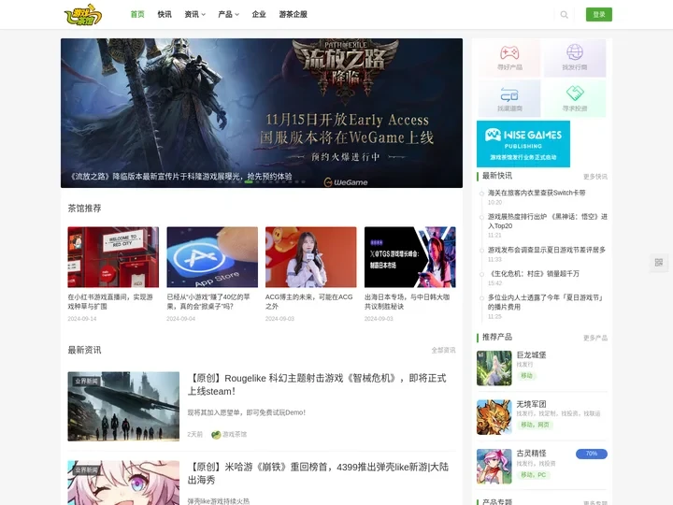
Task: Click the 70% progress badge
Action: coord(591,454)
